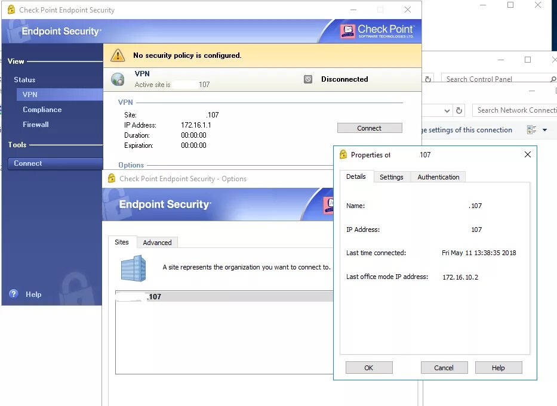Open Firewall in the sidebar
The width and height of the screenshot is (557, 406).
pyautogui.click(x=36, y=125)
